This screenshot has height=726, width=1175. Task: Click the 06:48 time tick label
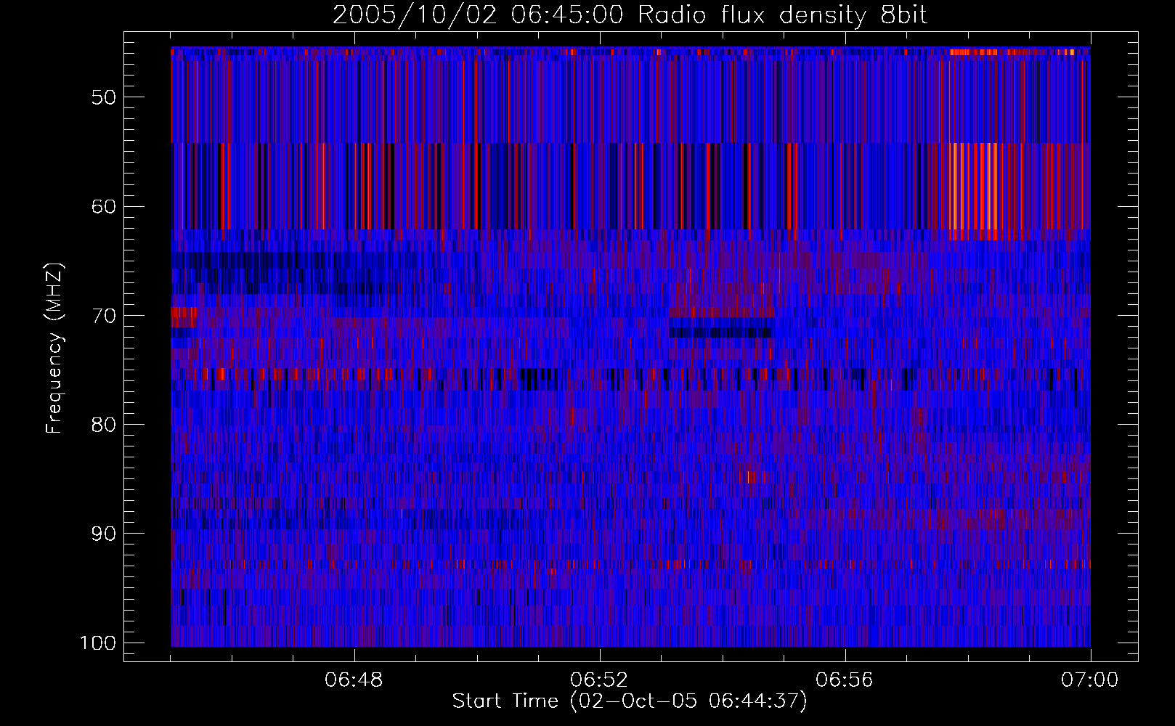354,680
